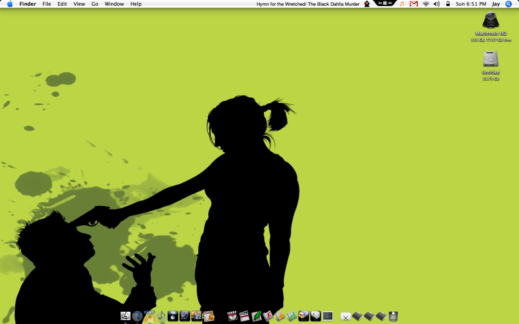Image resolution: width=519 pixels, height=324 pixels.
Task: Open Activity Monitor from the Dock
Action: [x=328, y=316]
